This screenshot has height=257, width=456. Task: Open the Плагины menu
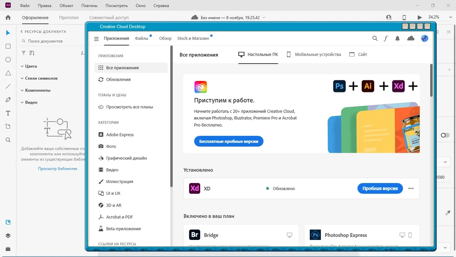(x=89, y=6)
